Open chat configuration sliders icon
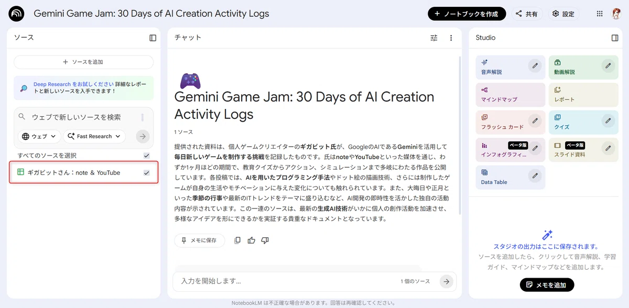 pyautogui.click(x=433, y=38)
